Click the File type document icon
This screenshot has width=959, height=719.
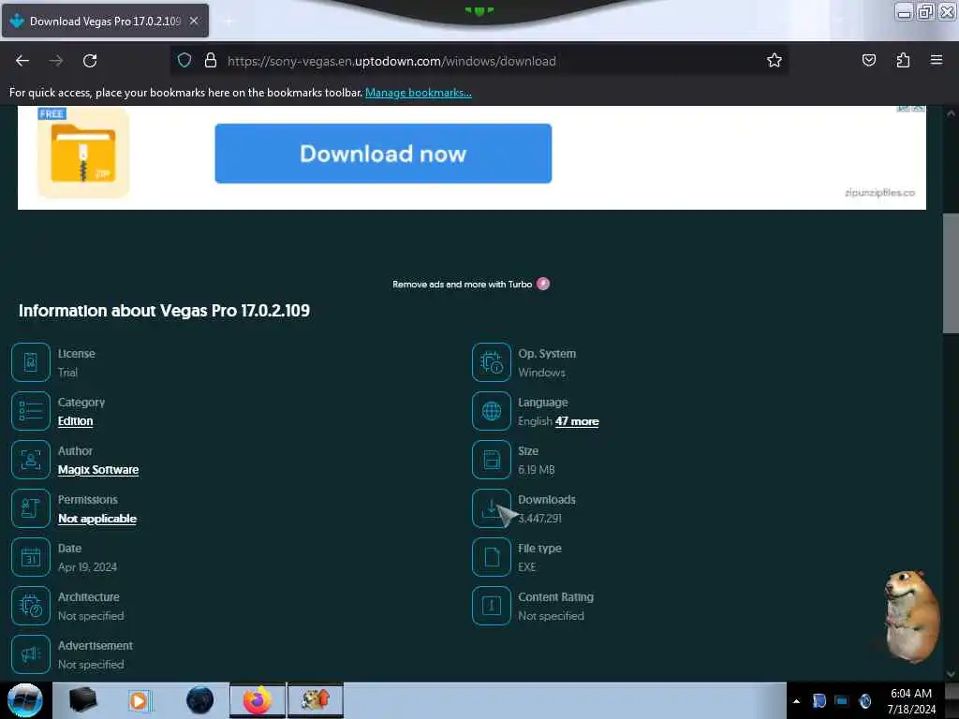point(491,557)
